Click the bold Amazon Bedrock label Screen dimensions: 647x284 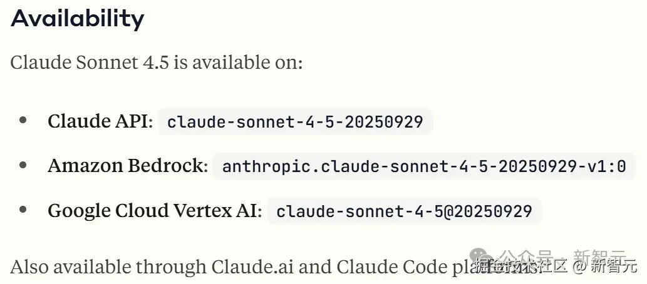point(128,166)
